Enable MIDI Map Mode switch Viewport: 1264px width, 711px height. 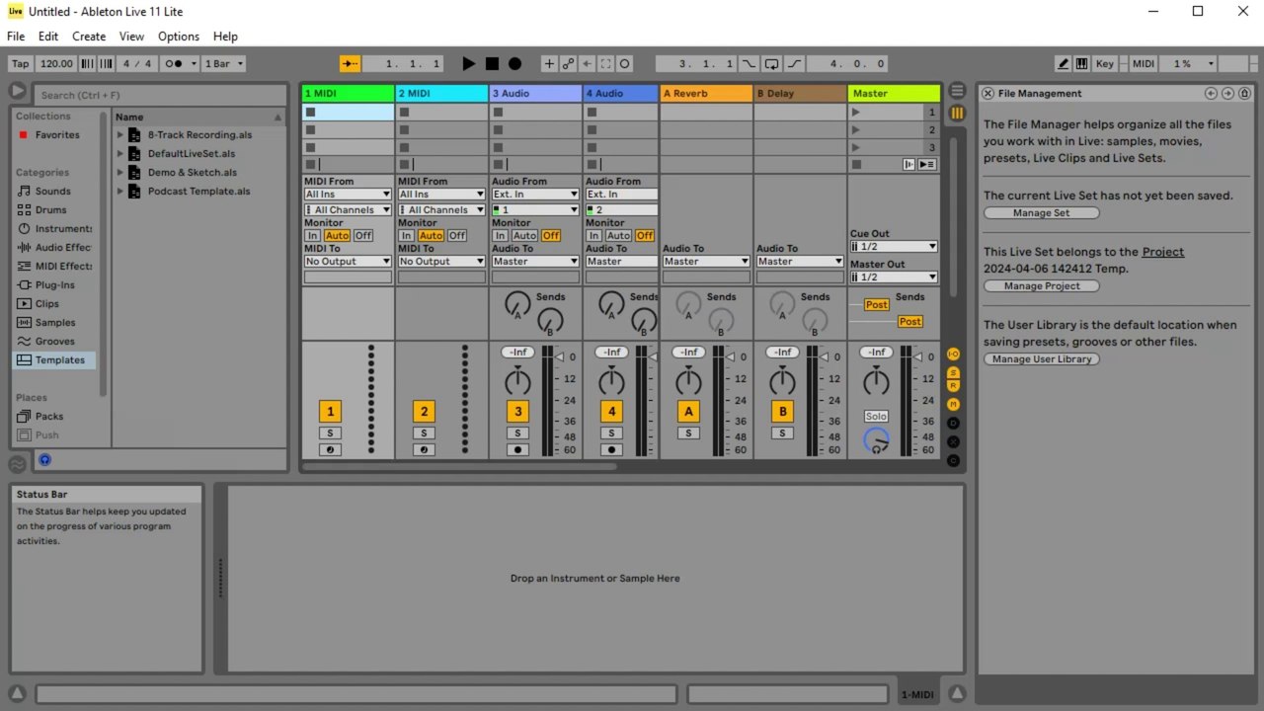[x=1143, y=63]
